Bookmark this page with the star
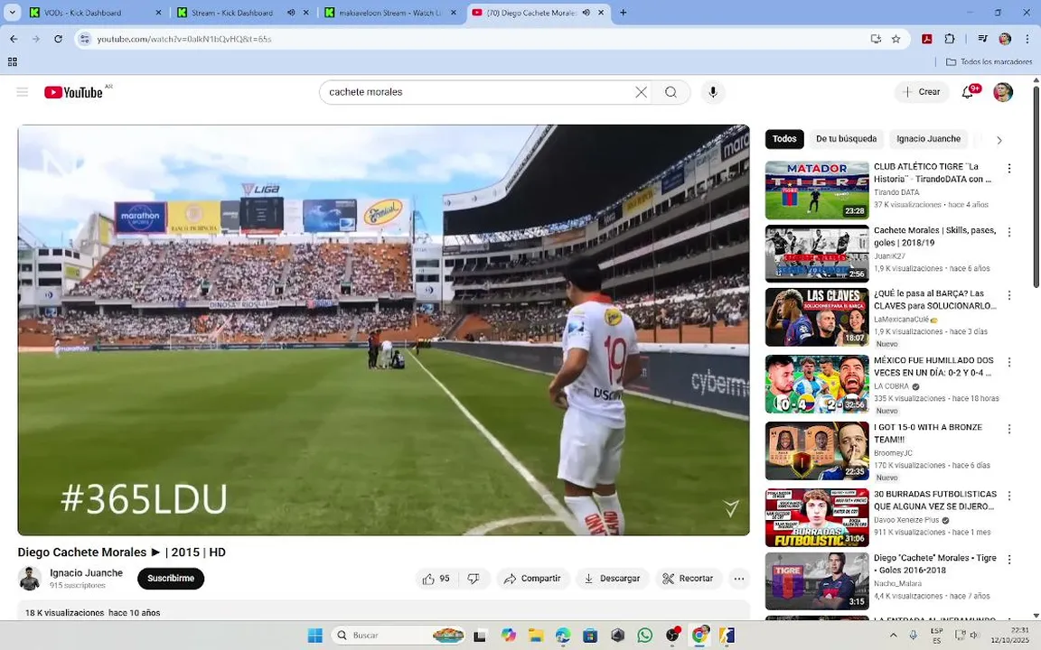The width and height of the screenshot is (1041, 650). pos(896,39)
